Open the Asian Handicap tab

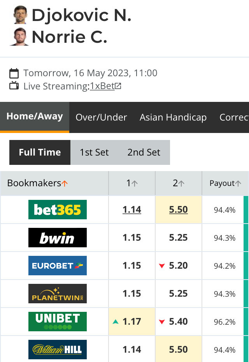point(173,117)
